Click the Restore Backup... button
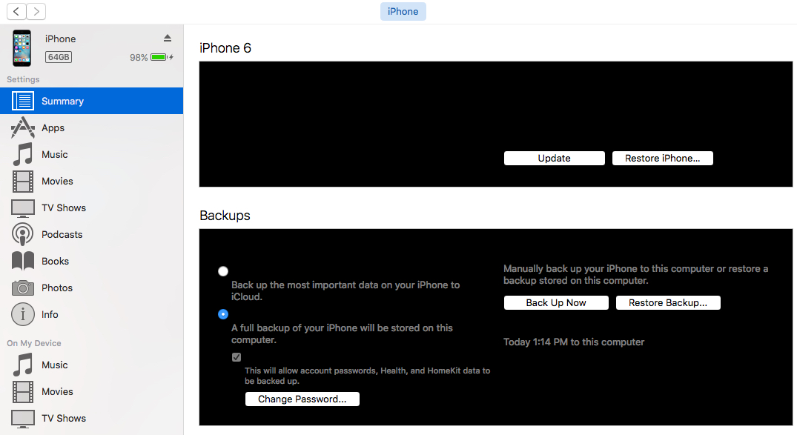 (x=668, y=302)
